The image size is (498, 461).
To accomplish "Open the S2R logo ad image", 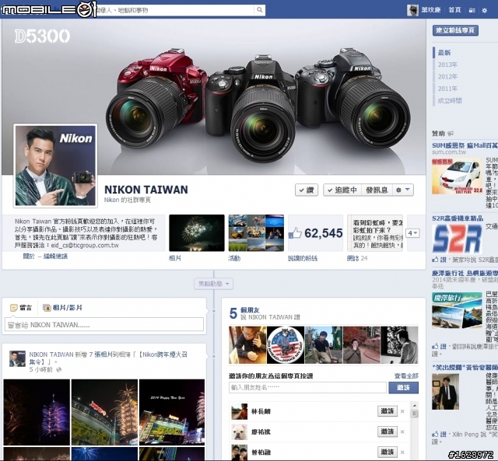I will click(x=457, y=239).
